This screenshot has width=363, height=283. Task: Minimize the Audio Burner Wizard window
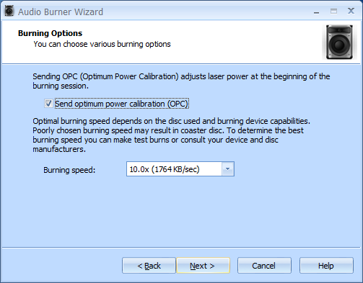pyautogui.click(x=316, y=12)
